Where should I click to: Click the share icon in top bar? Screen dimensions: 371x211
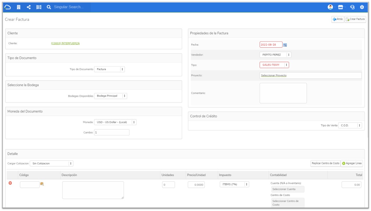29,7
